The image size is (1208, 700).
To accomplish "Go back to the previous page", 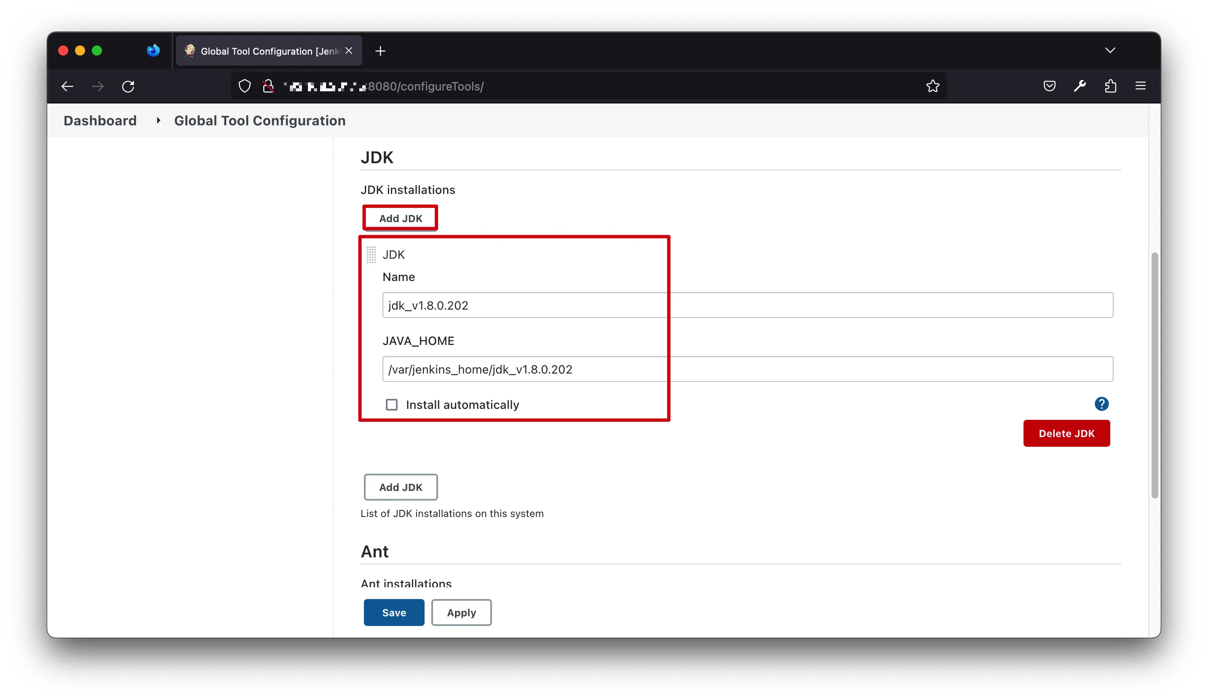I will (67, 86).
